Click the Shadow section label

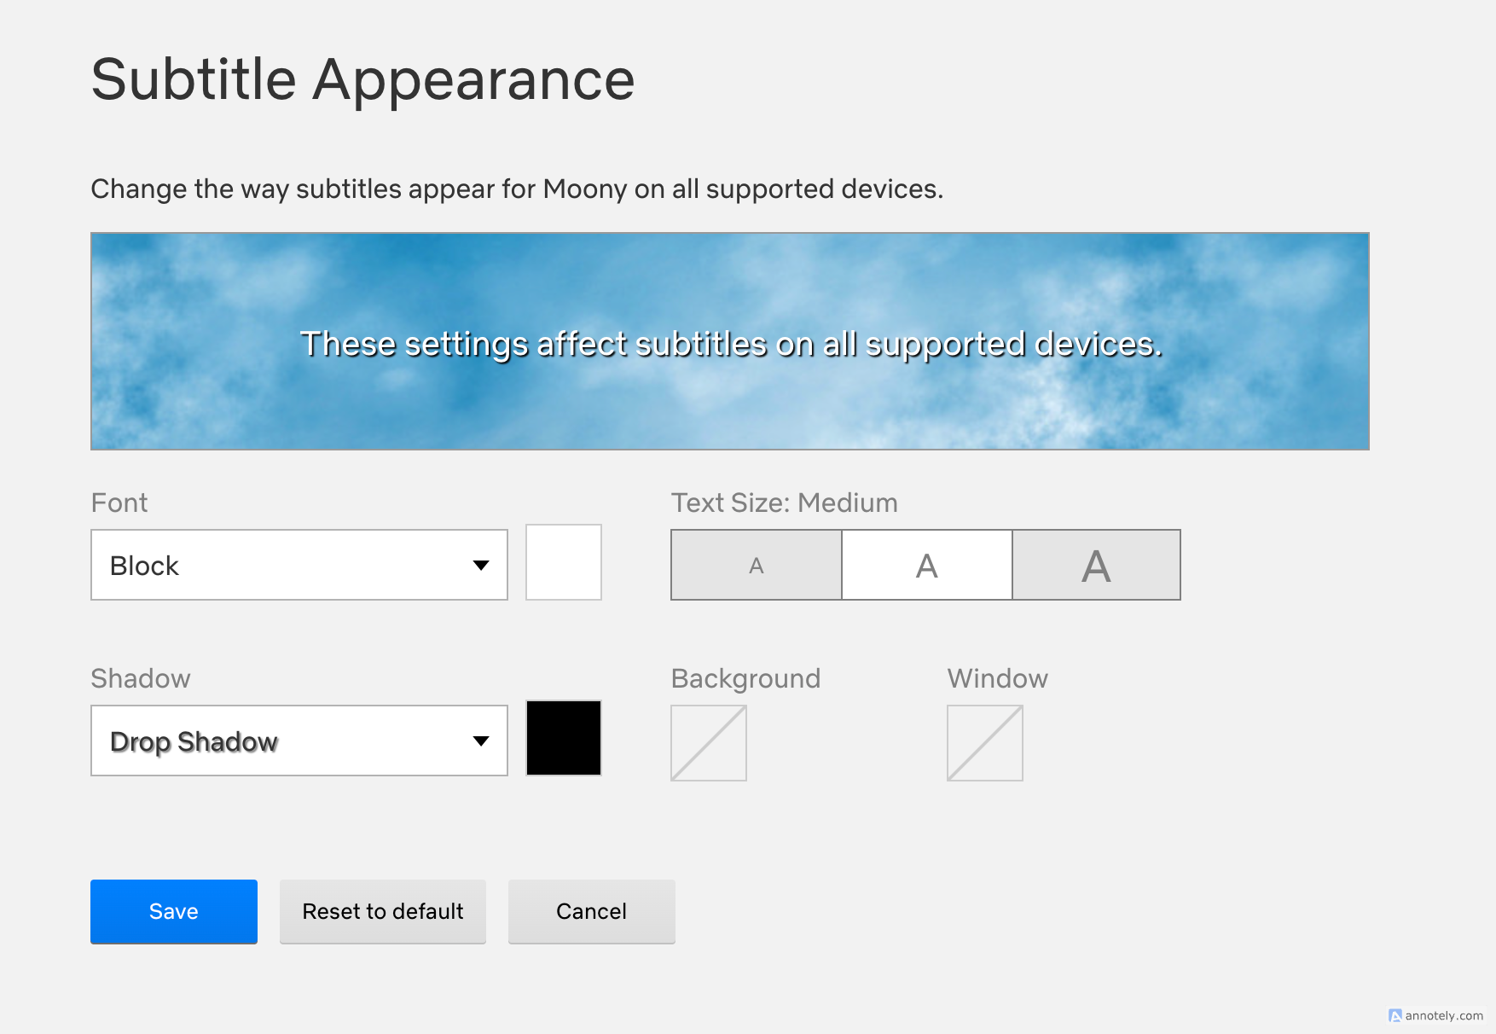tap(141, 678)
